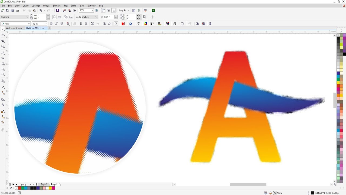Screen dimensions: 346x195
Task: Pick the magenta swatch in document palette
Action: 53,188
